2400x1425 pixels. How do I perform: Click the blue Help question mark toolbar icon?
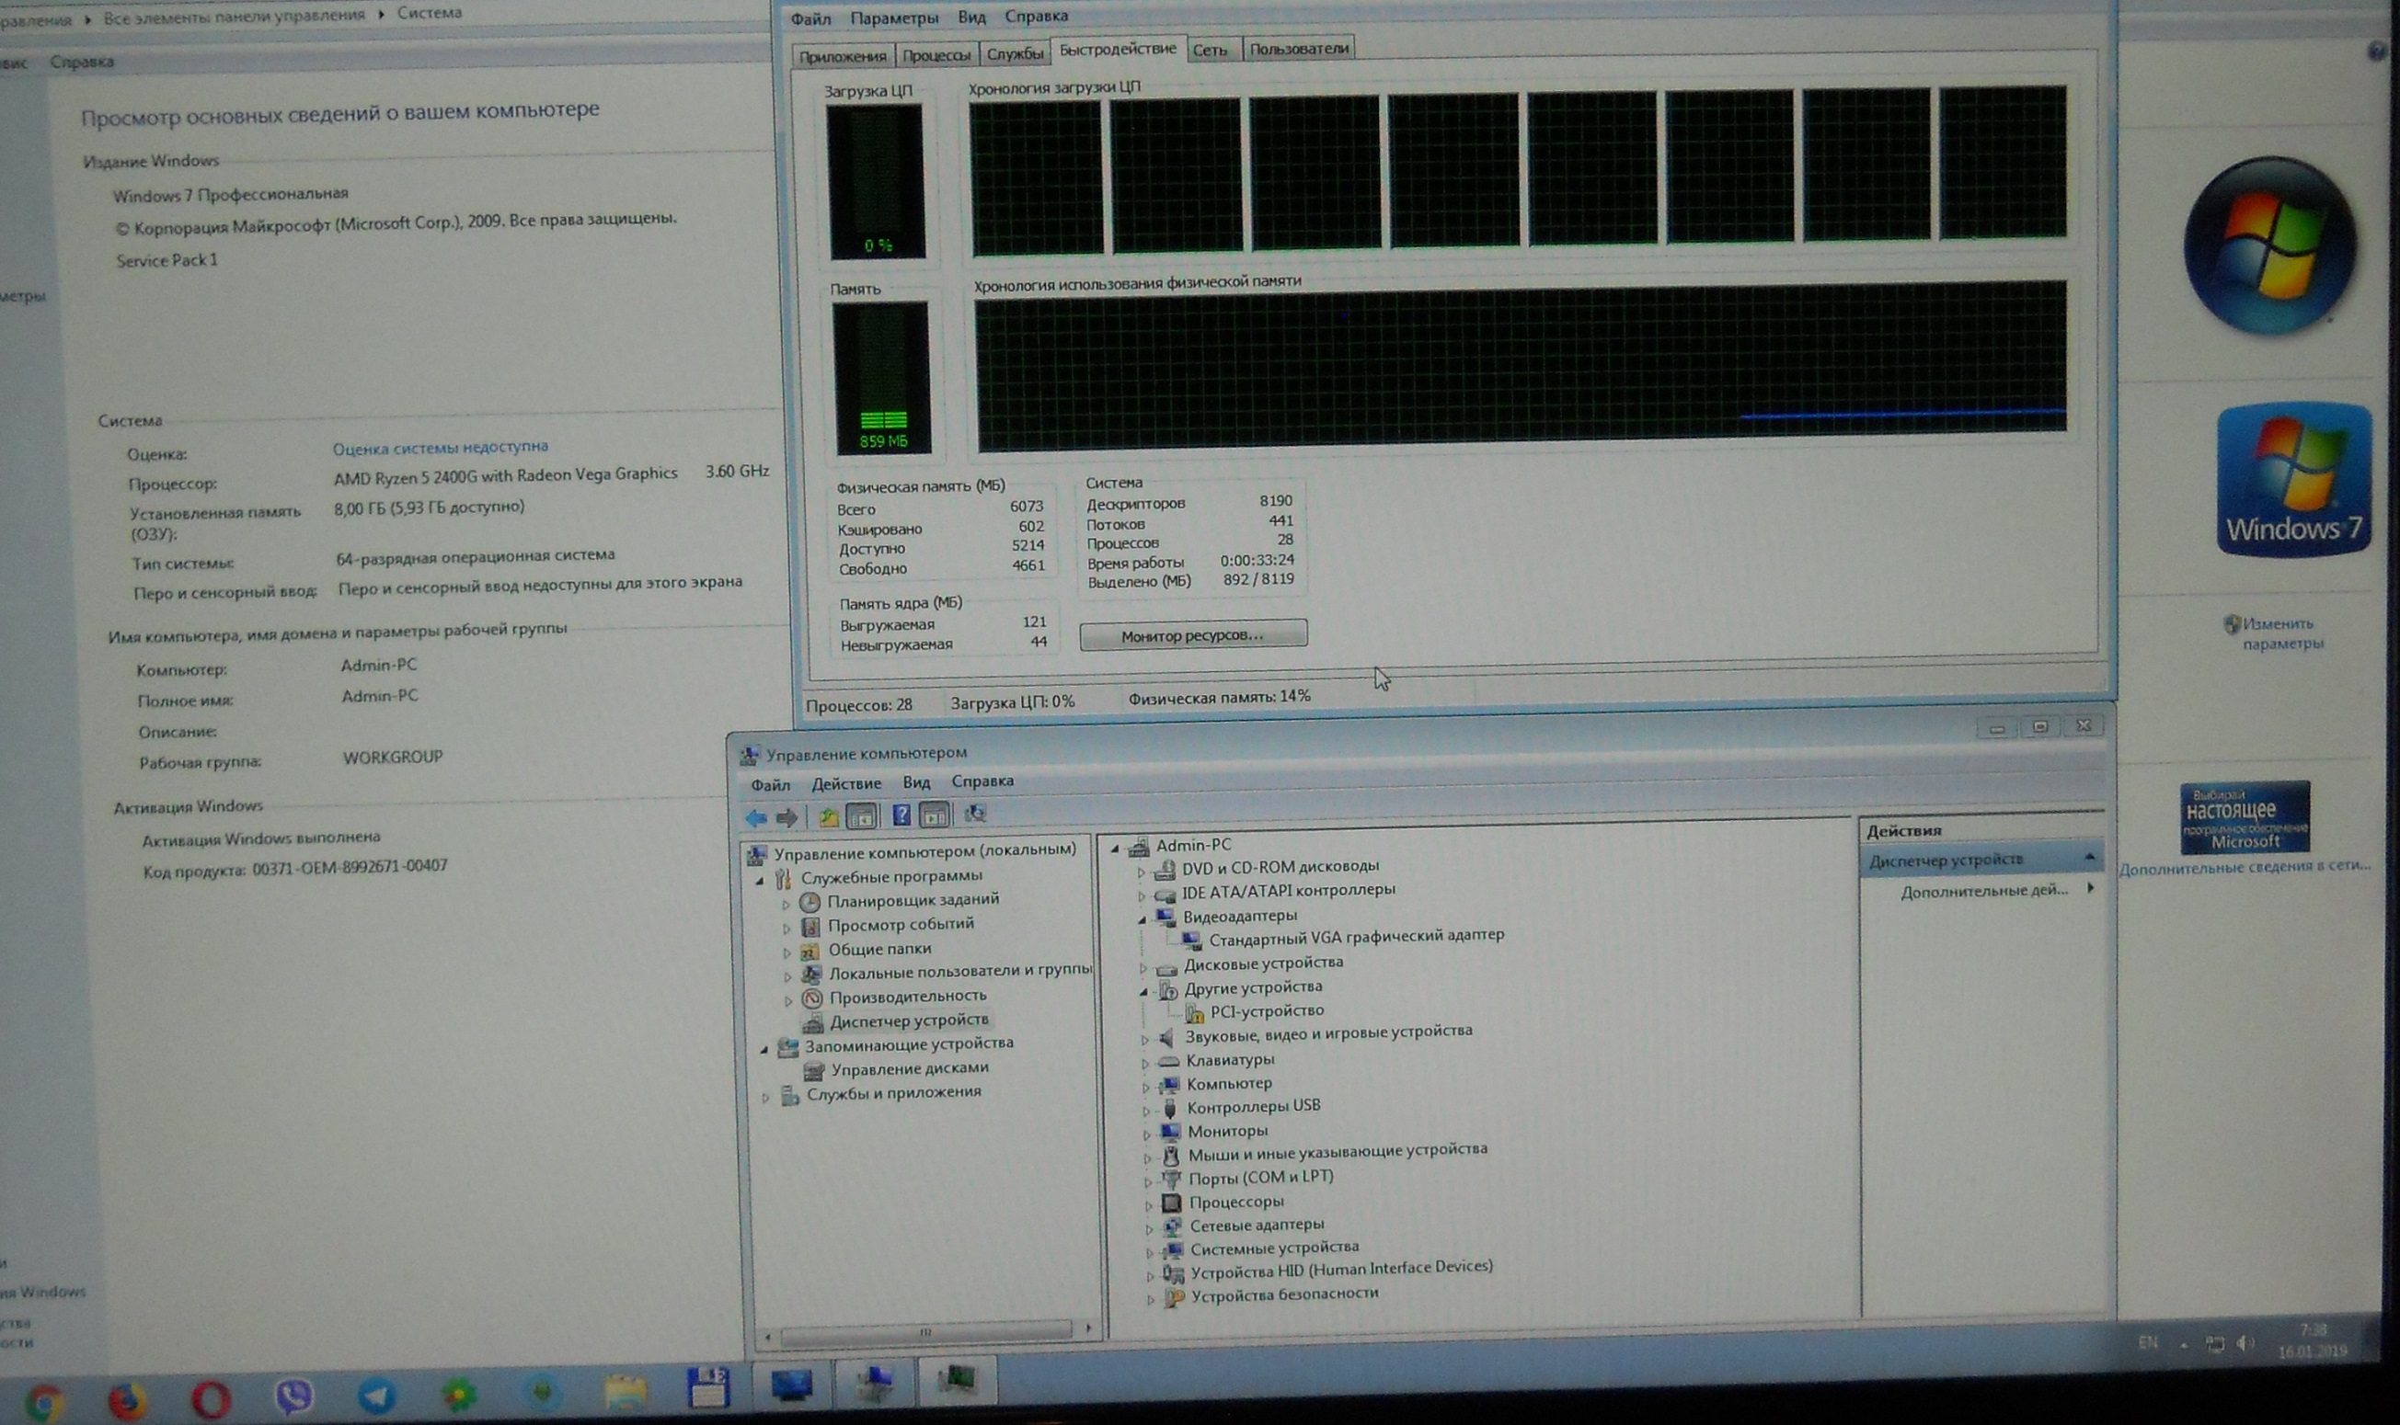901,815
